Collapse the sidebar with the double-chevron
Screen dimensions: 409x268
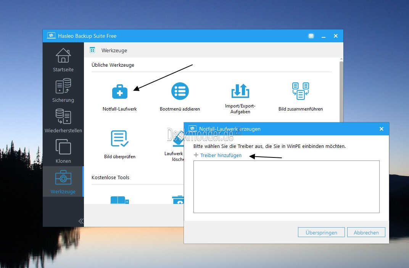[81, 221]
